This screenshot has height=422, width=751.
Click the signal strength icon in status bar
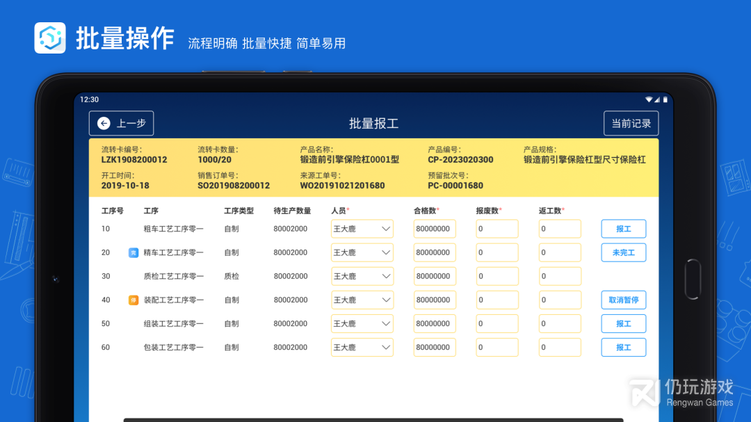click(x=657, y=99)
